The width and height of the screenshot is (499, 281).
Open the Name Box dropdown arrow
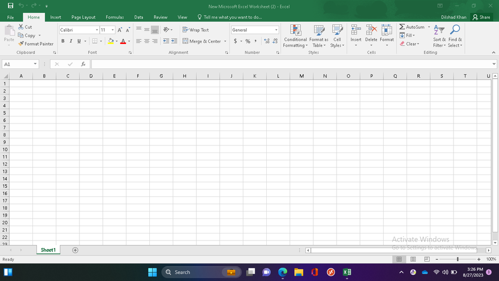[x=35, y=64]
